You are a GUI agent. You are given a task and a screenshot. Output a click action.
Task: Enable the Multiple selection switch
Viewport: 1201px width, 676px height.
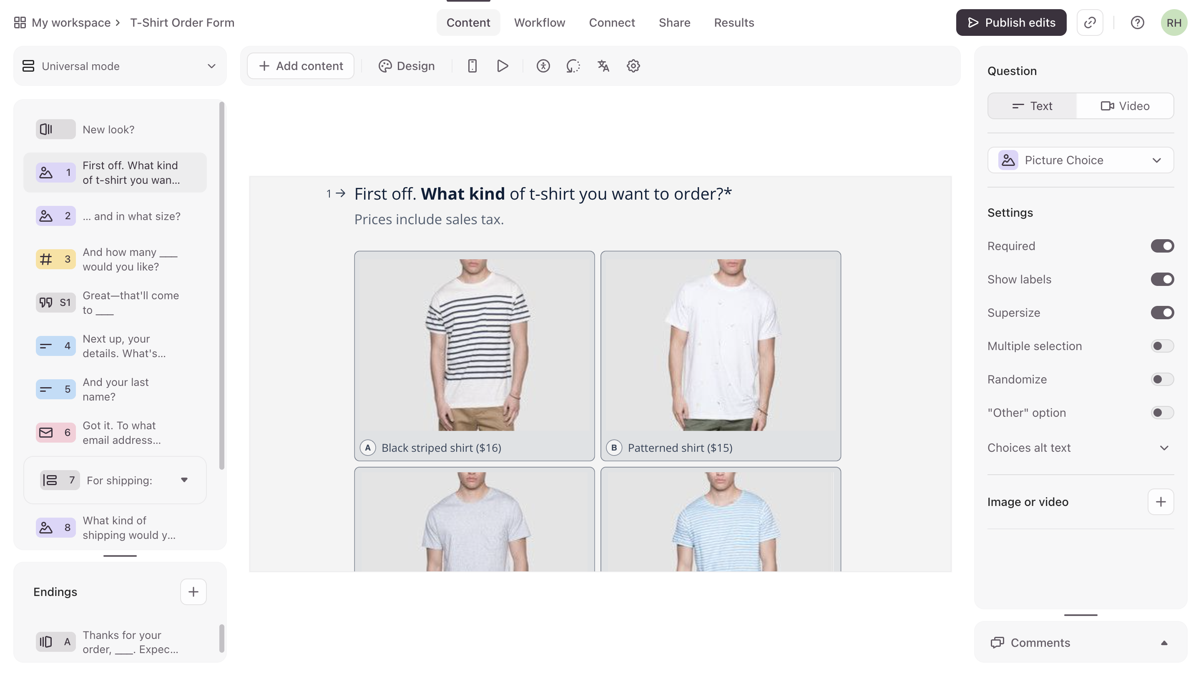(x=1162, y=346)
